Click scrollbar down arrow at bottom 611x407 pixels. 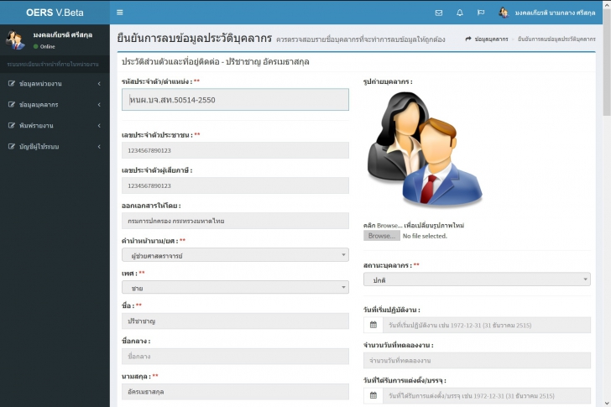point(607,403)
